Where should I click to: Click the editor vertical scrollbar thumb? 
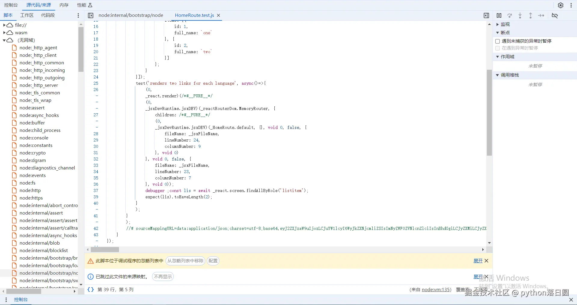[x=489, y=113]
